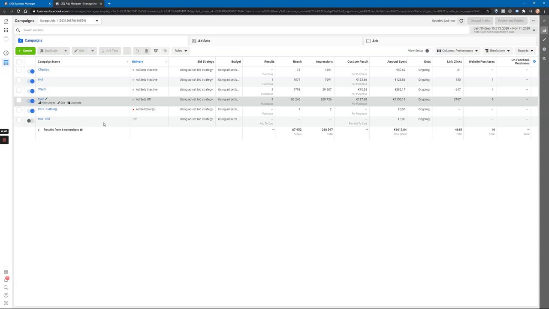The width and height of the screenshot is (549, 309).
Task: Delete selected campaigns with the trash icon
Action: (146, 51)
